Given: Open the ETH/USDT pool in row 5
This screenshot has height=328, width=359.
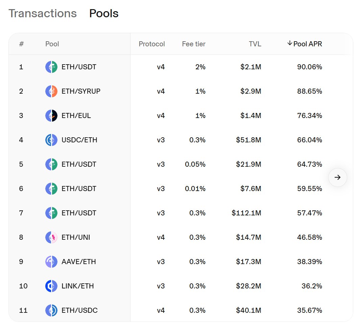Looking at the screenshot, I should pos(79,164).
